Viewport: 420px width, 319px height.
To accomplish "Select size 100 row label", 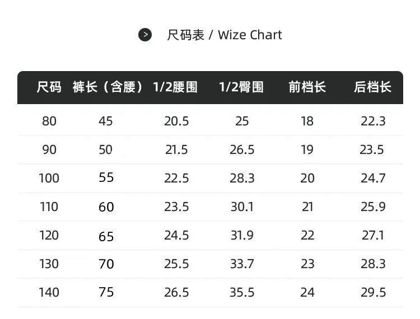I will click(x=49, y=178).
